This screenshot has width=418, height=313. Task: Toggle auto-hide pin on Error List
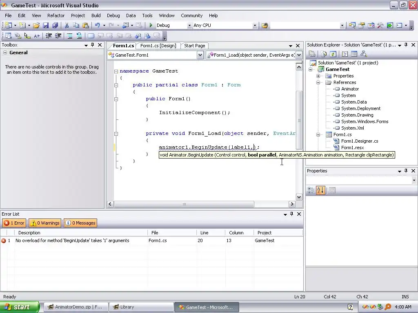pos(291,214)
